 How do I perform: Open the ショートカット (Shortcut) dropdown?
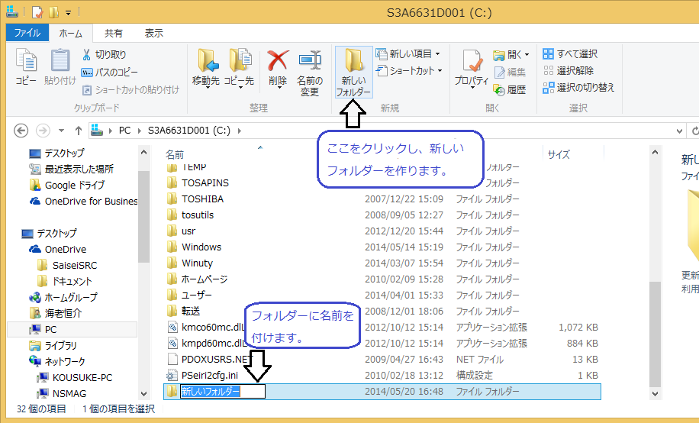415,71
